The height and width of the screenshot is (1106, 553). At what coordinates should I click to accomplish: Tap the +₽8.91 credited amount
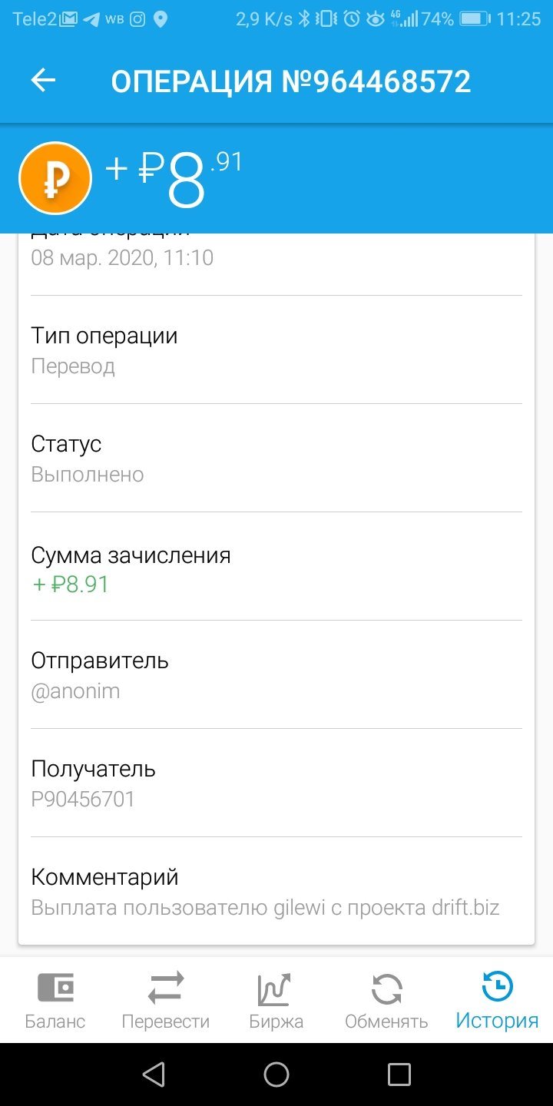(x=71, y=584)
